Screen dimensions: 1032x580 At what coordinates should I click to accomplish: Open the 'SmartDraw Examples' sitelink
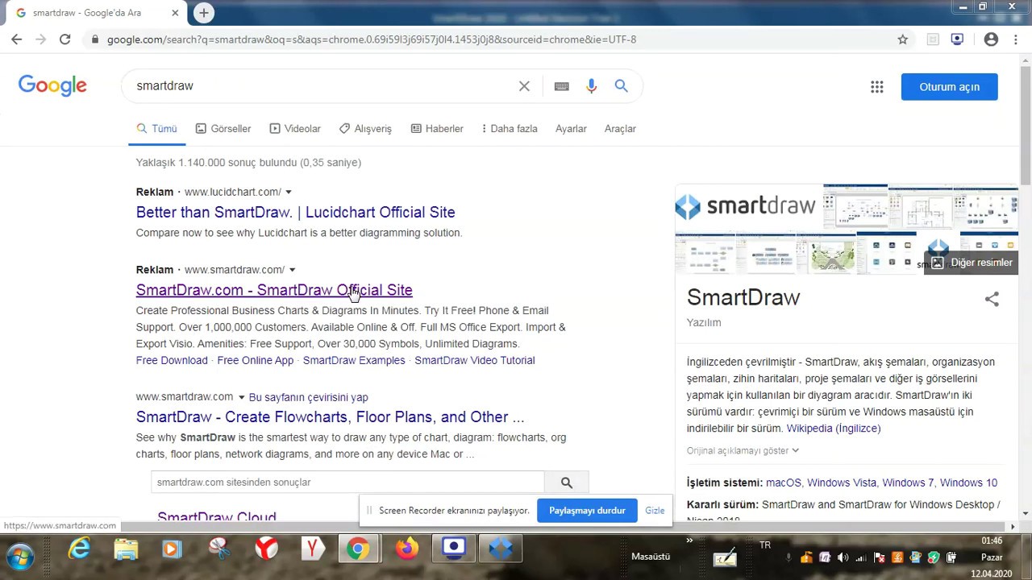coord(354,361)
